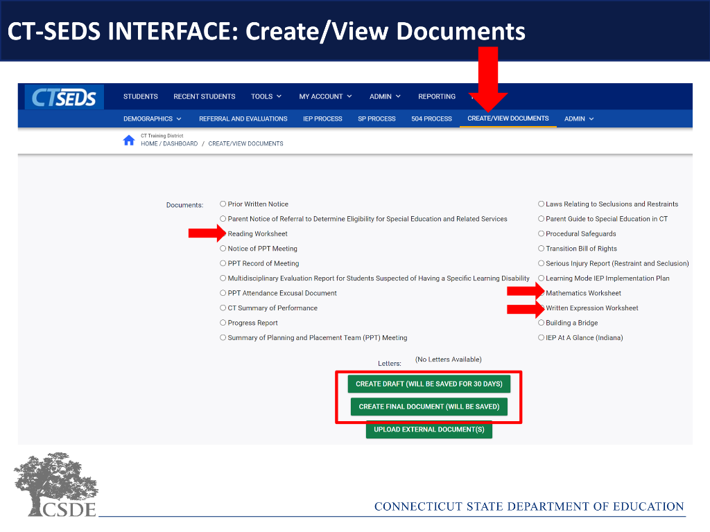The image size is (710, 532).
Task: Click Create Draft (saved 30 days) button
Action: click(428, 384)
